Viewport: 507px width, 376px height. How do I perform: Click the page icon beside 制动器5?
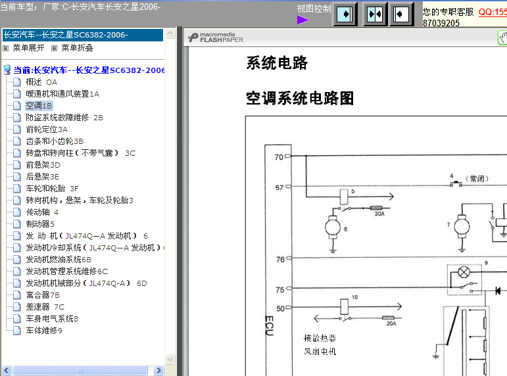tap(17, 224)
